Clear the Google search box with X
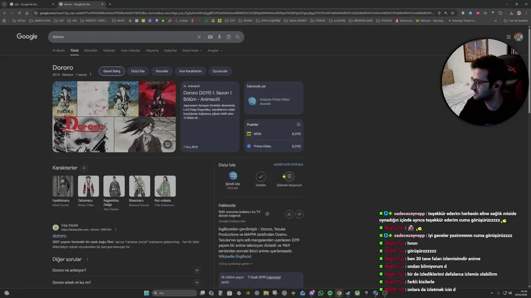 pos(199,37)
